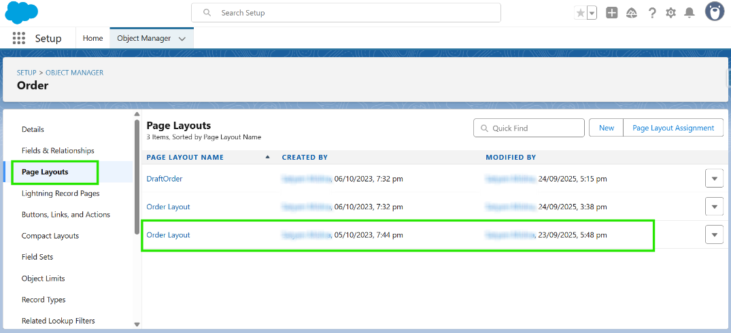Open Field Sets in the sidebar

click(37, 257)
